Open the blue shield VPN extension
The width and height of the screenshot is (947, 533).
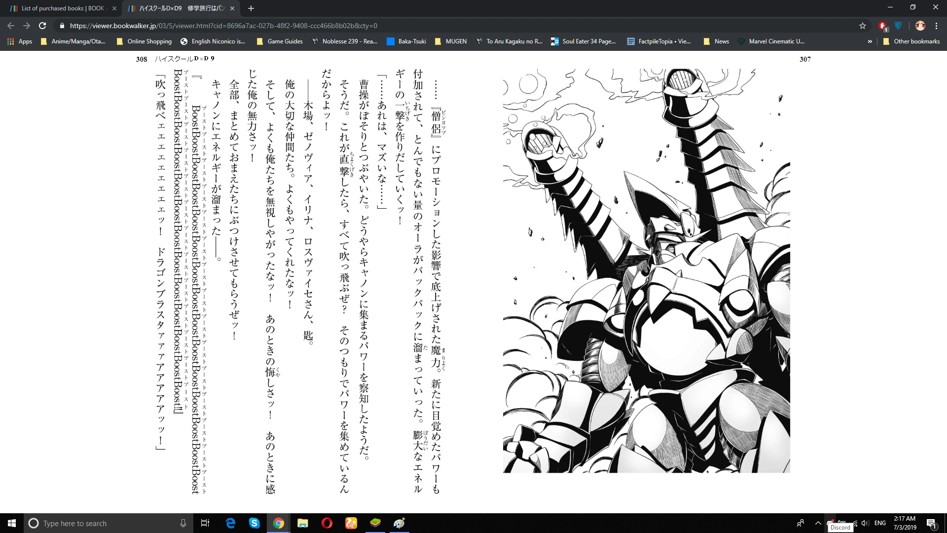point(898,26)
